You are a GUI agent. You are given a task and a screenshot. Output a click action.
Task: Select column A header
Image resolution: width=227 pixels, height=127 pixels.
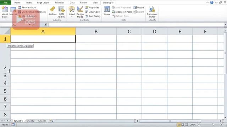43,31
